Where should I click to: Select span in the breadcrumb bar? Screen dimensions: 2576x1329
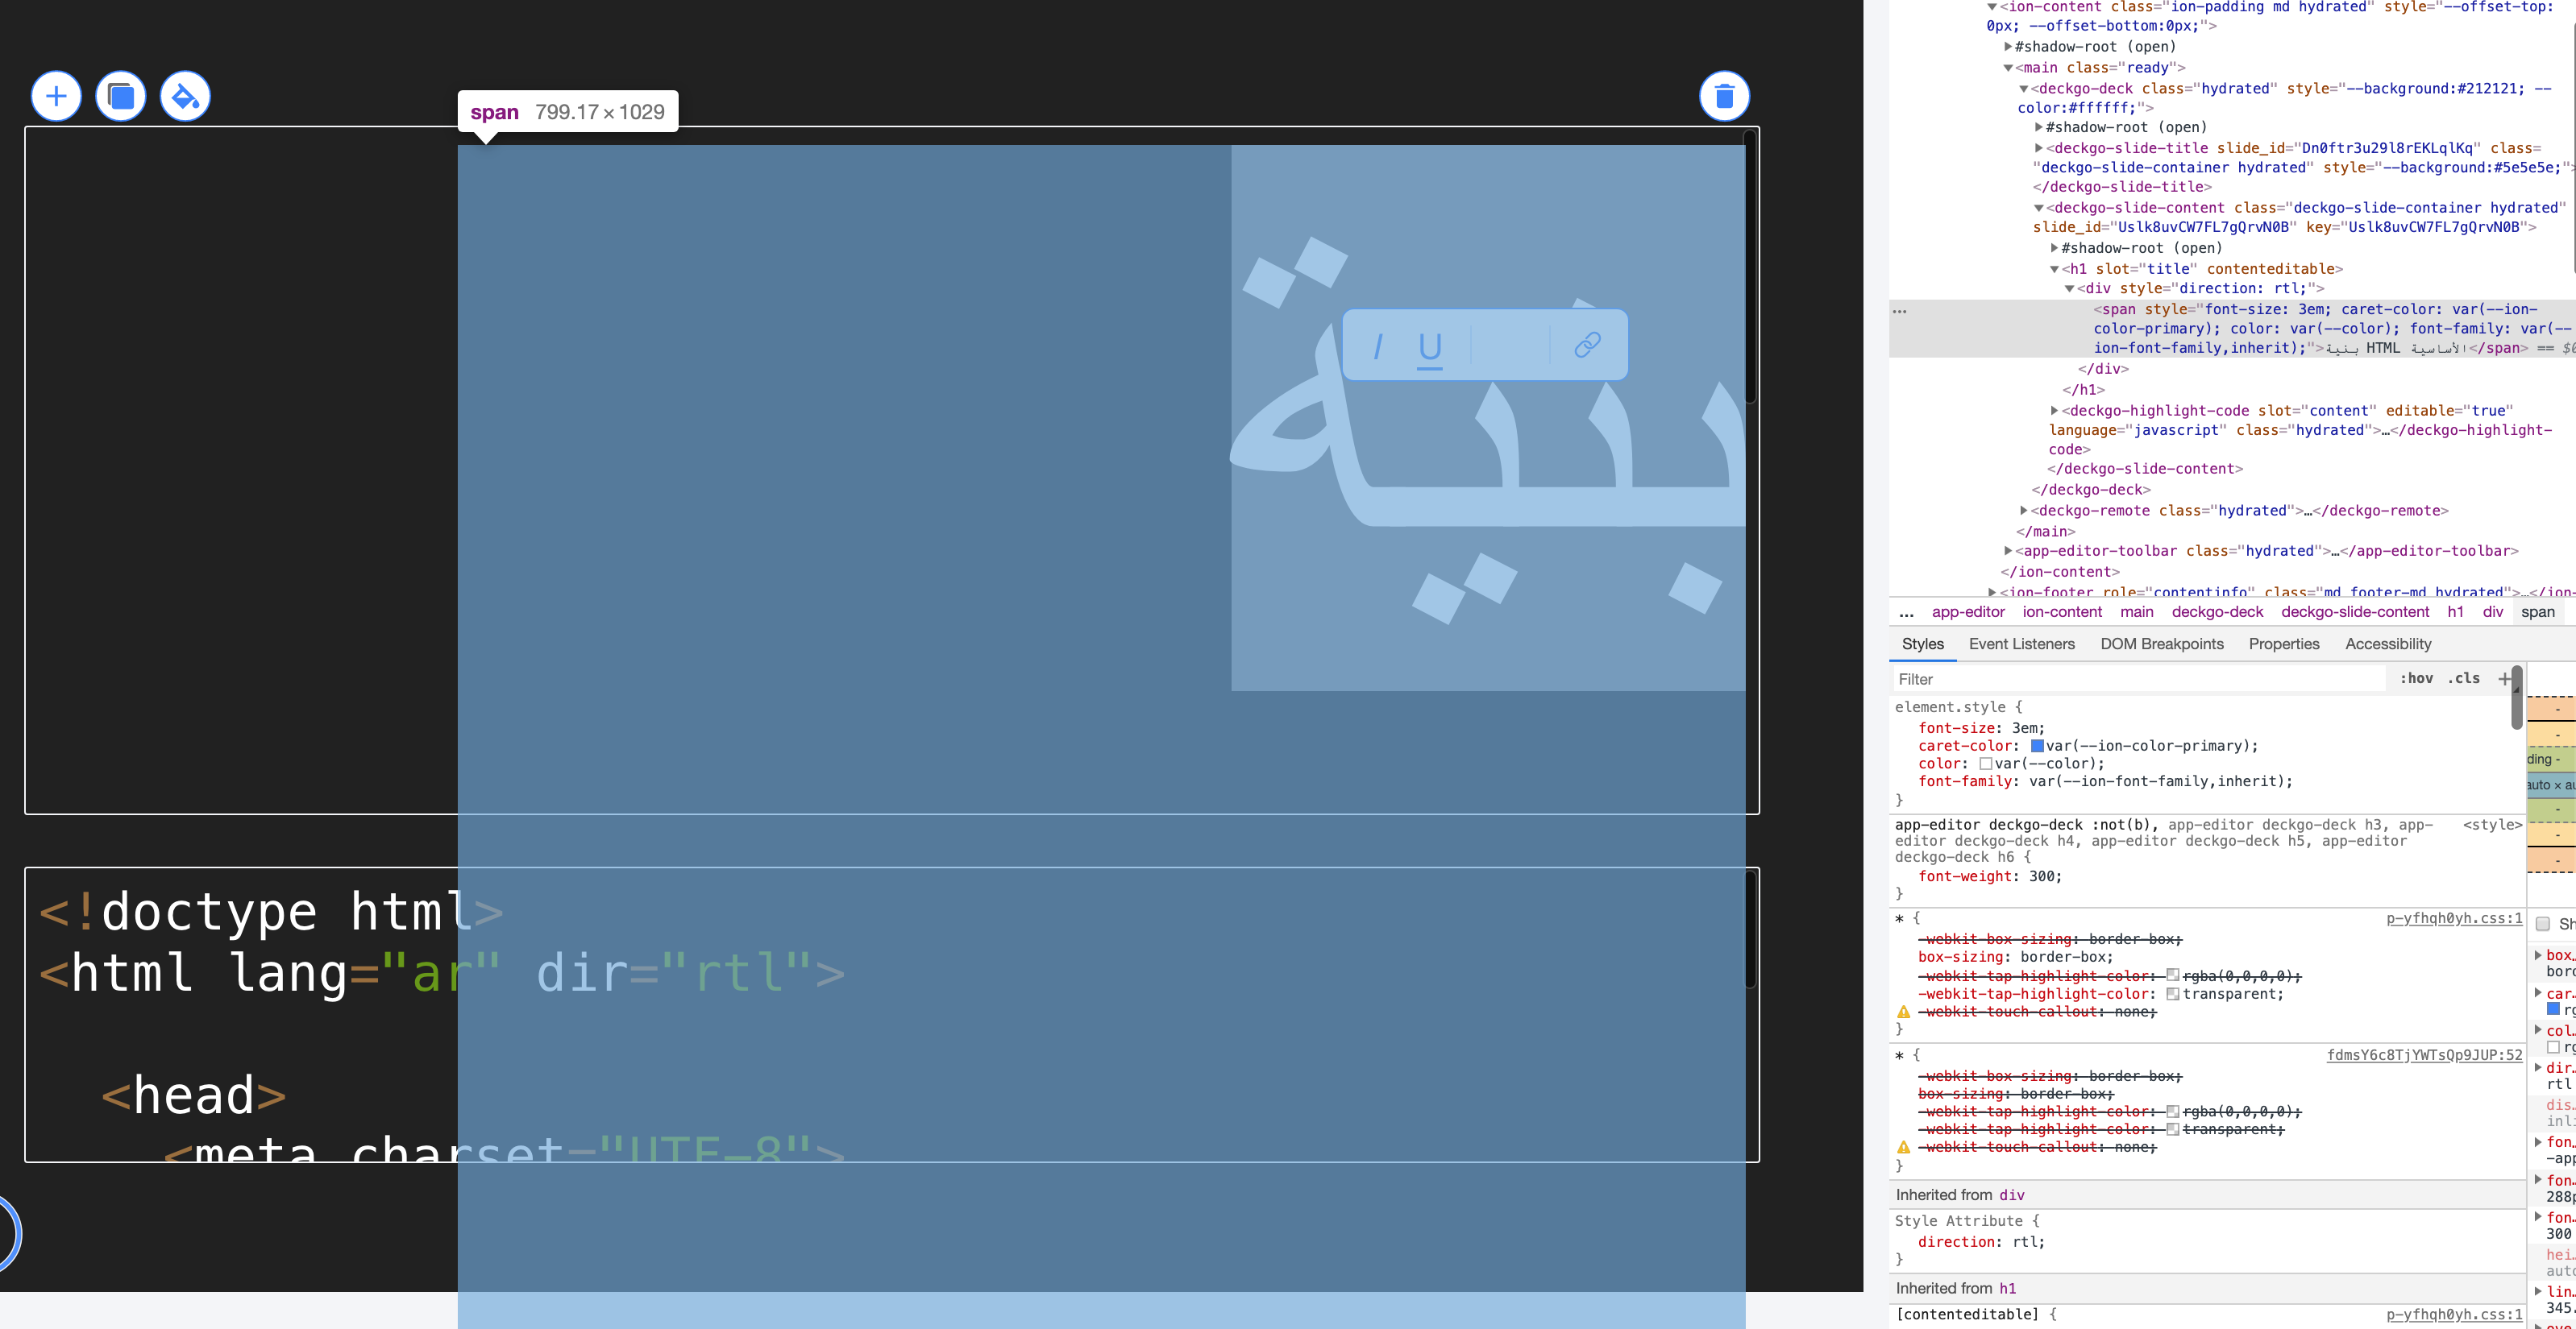[x=2537, y=612]
